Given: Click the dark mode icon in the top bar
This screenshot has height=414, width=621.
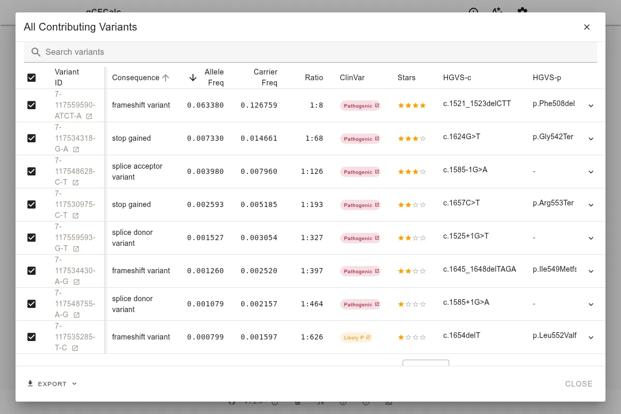Looking at the screenshot, I should [x=497, y=11].
